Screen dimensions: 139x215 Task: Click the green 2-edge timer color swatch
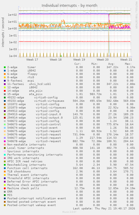click(x=5, y=67)
